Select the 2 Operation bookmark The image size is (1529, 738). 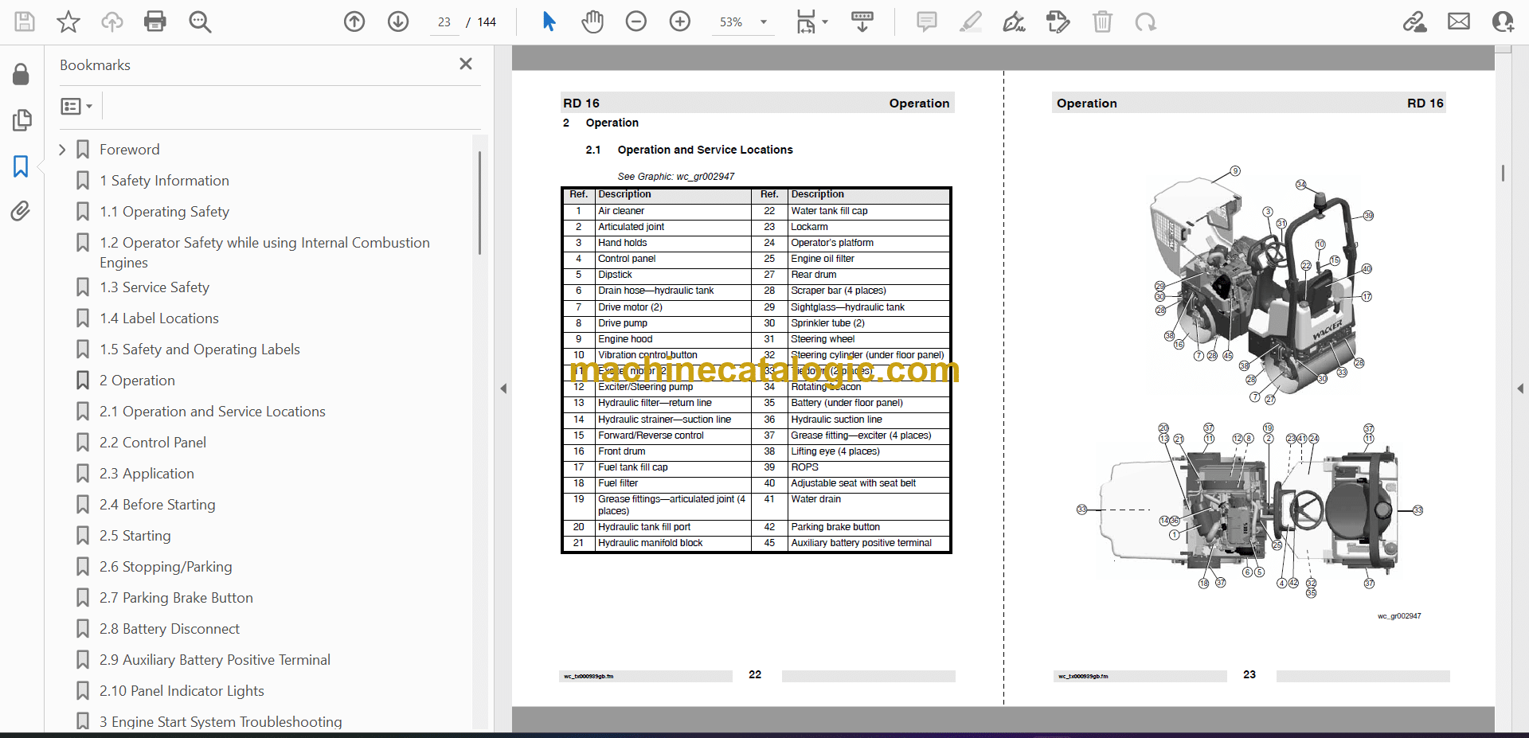click(137, 381)
